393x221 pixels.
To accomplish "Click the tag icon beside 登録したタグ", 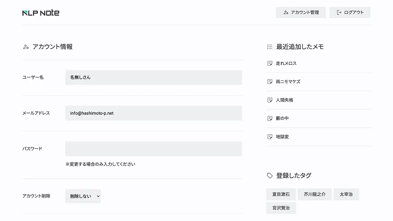I will pyautogui.click(x=270, y=176).
